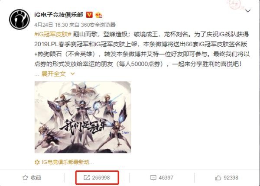
Task: Click the crown membership badge icon
Action: pyautogui.click(x=98, y=15)
